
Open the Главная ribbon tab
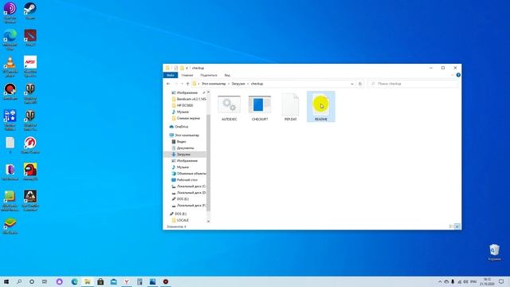[187, 75]
